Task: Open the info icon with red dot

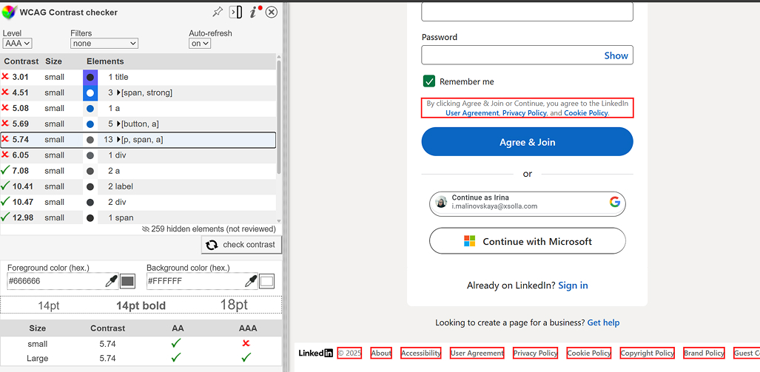Action: 254,12
